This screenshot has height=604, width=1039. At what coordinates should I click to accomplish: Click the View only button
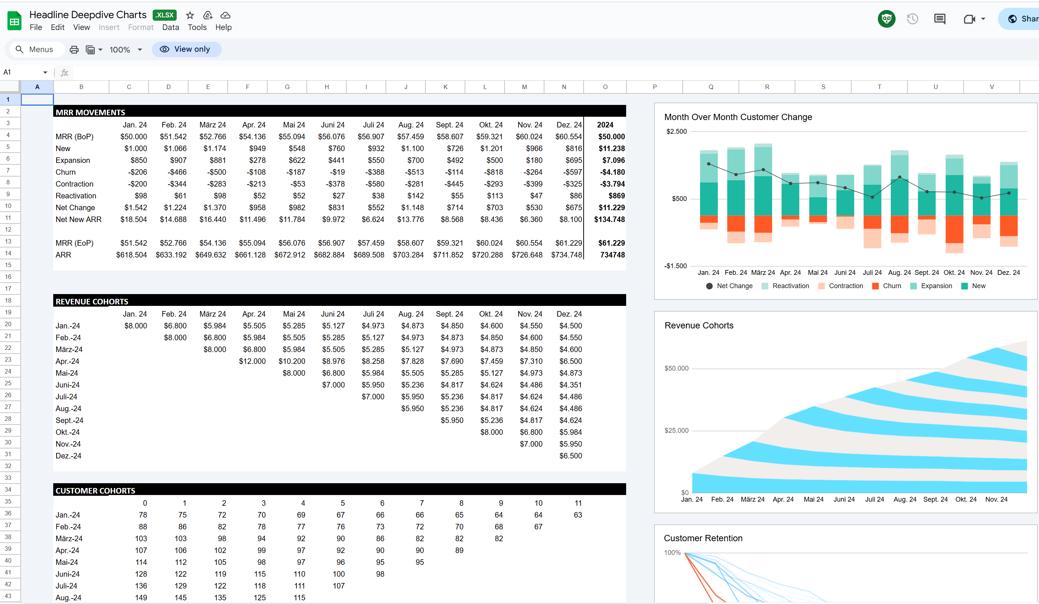click(186, 49)
